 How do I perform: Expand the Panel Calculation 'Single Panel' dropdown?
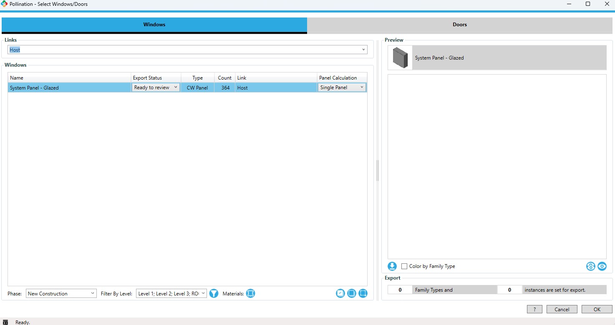(x=342, y=87)
